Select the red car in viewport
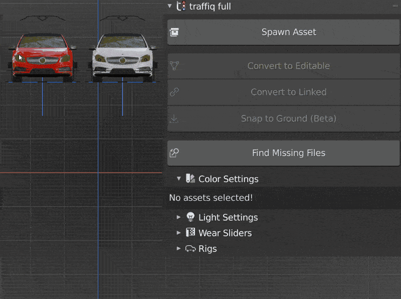401x299 pixels. click(x=43, y=57)
